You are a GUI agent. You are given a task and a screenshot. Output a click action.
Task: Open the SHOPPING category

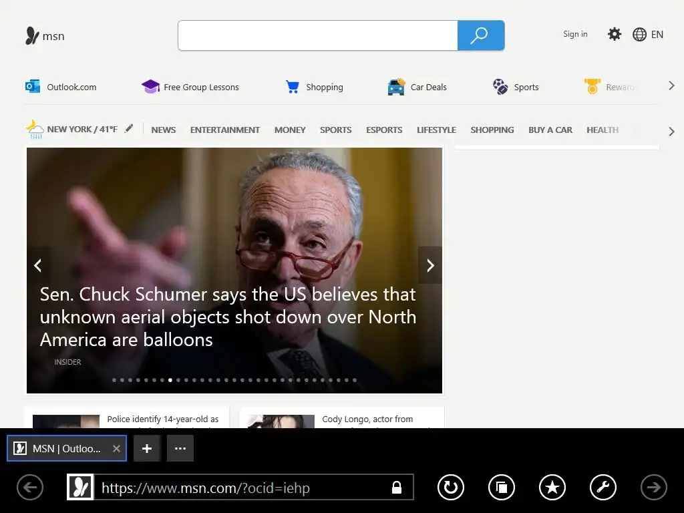(492, 130)
